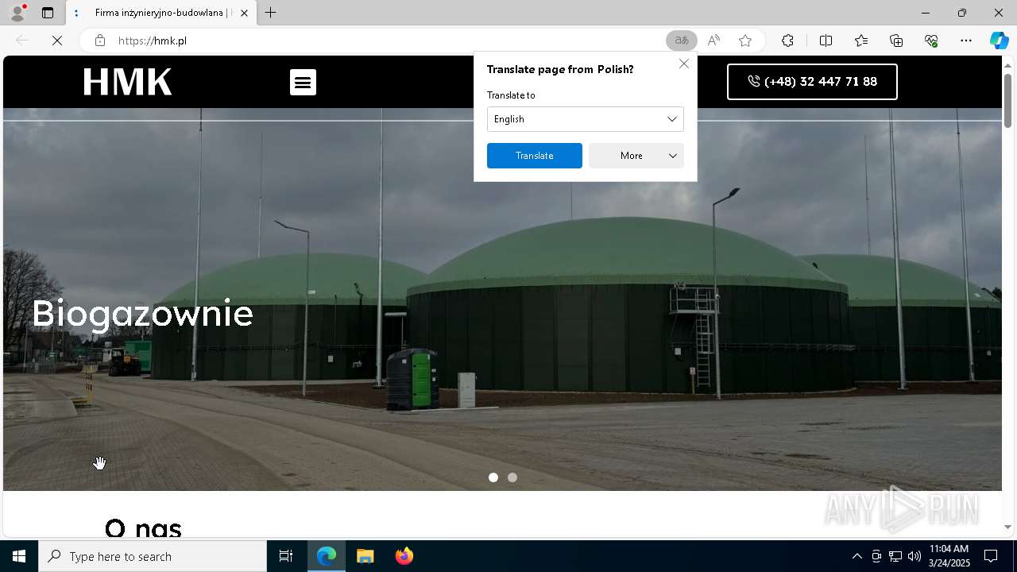Toggle the translate page icon
1017x572 pixels.
[x=681, y=41]
